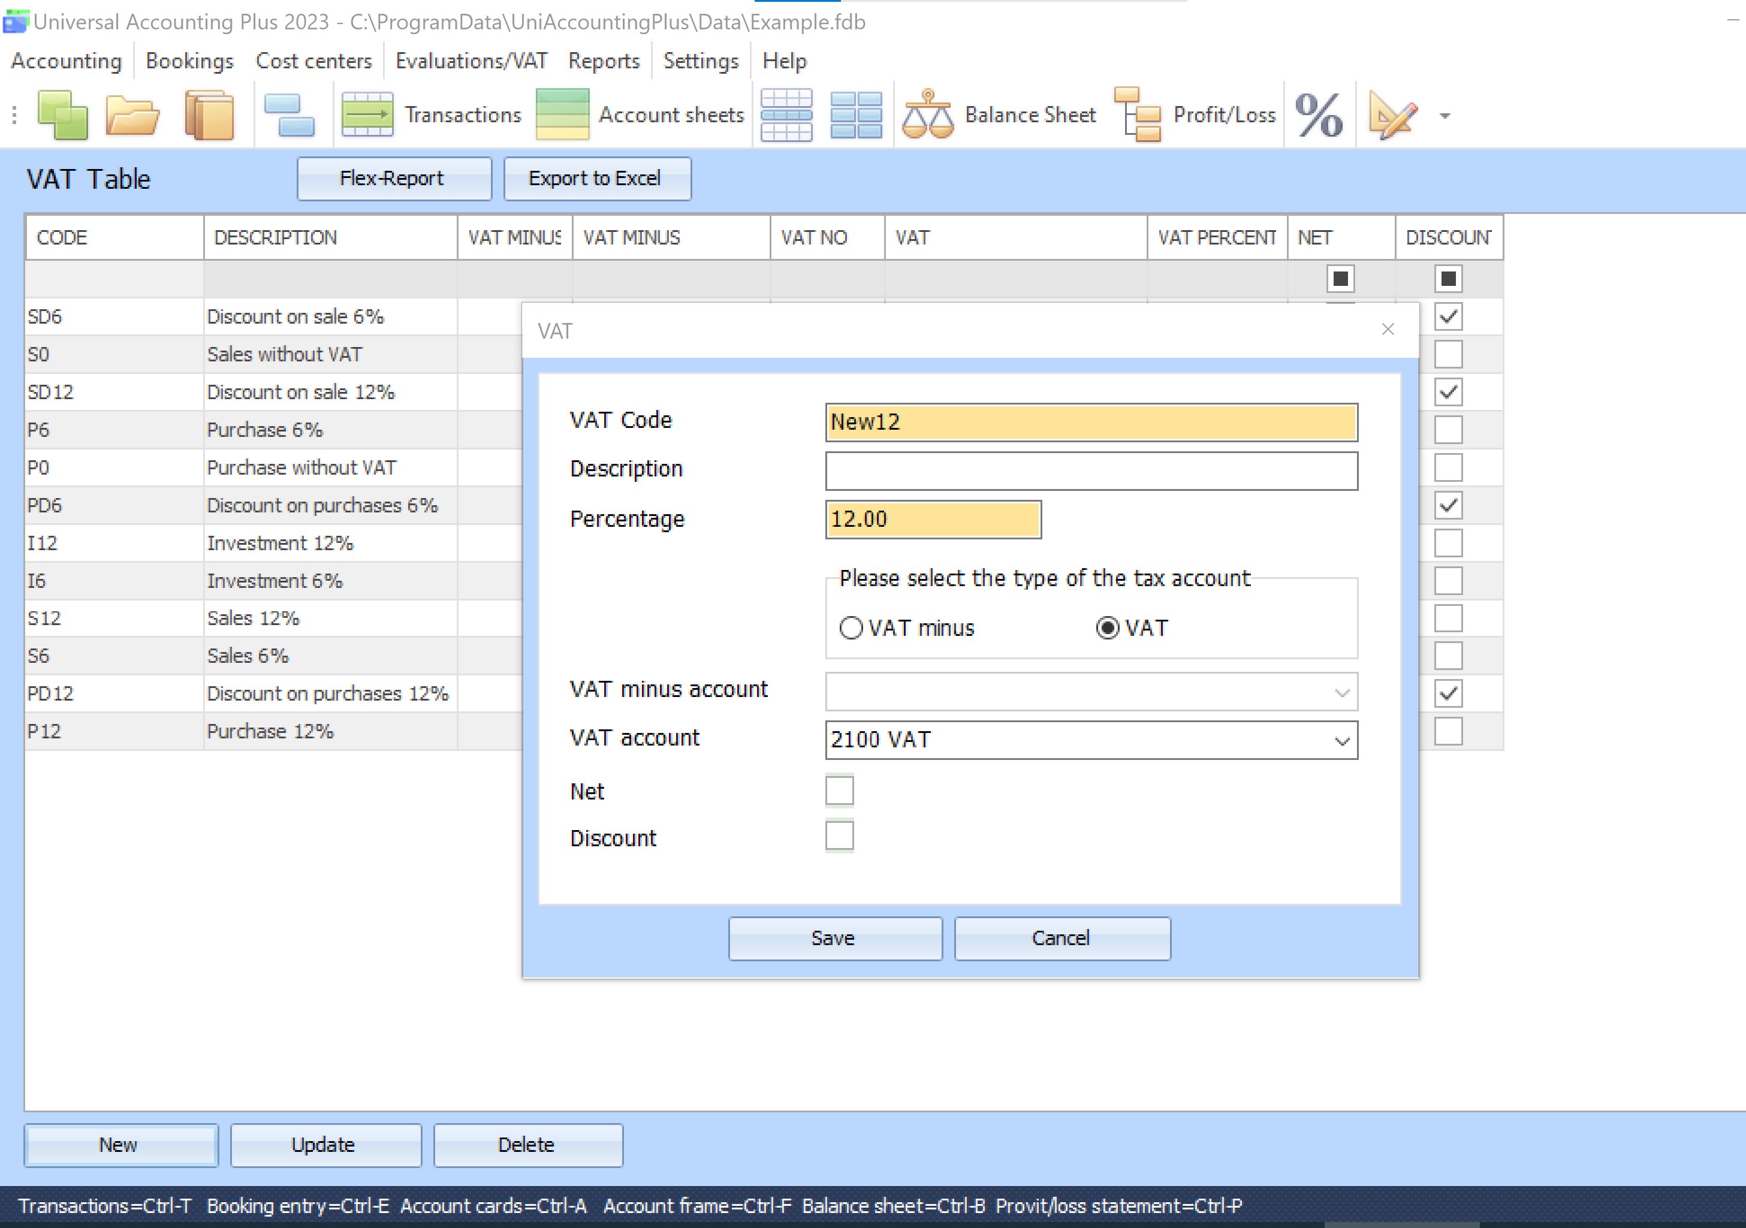Click the percent sign VAT icon
1746x1228 pixels.
click(1318, 115)
